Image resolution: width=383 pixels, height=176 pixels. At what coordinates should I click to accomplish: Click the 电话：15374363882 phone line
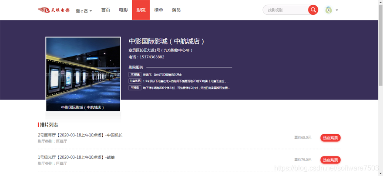(x=146, y=57)
